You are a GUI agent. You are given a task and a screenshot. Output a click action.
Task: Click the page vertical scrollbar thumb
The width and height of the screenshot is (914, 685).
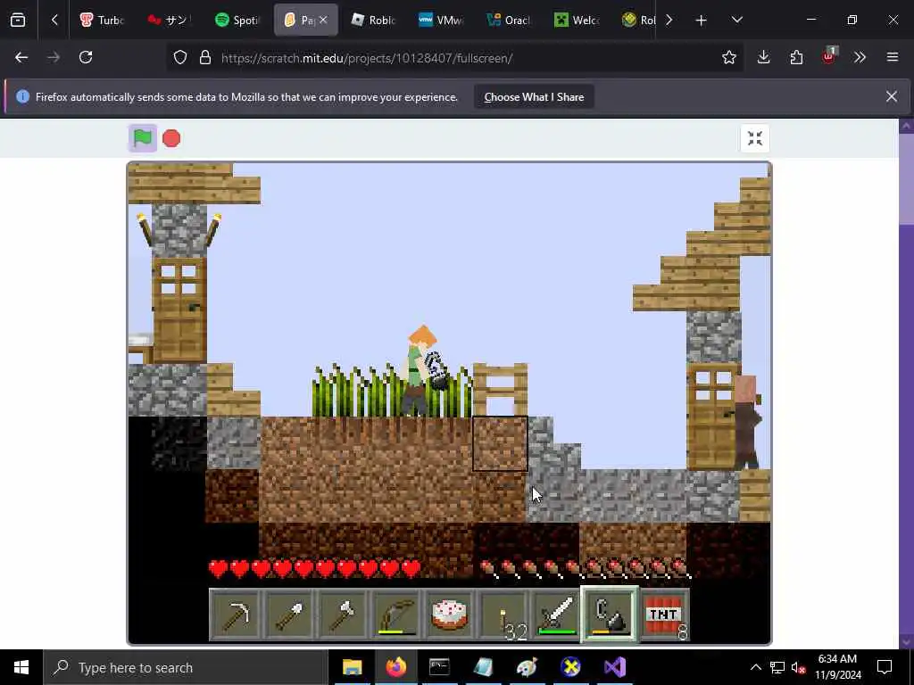click(907, 177)
